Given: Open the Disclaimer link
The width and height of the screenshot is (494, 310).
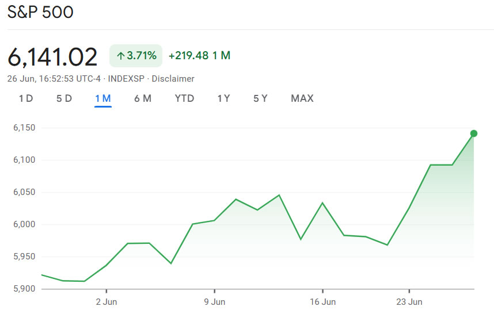Looking at the screenshot, I should tap(173, 79).
